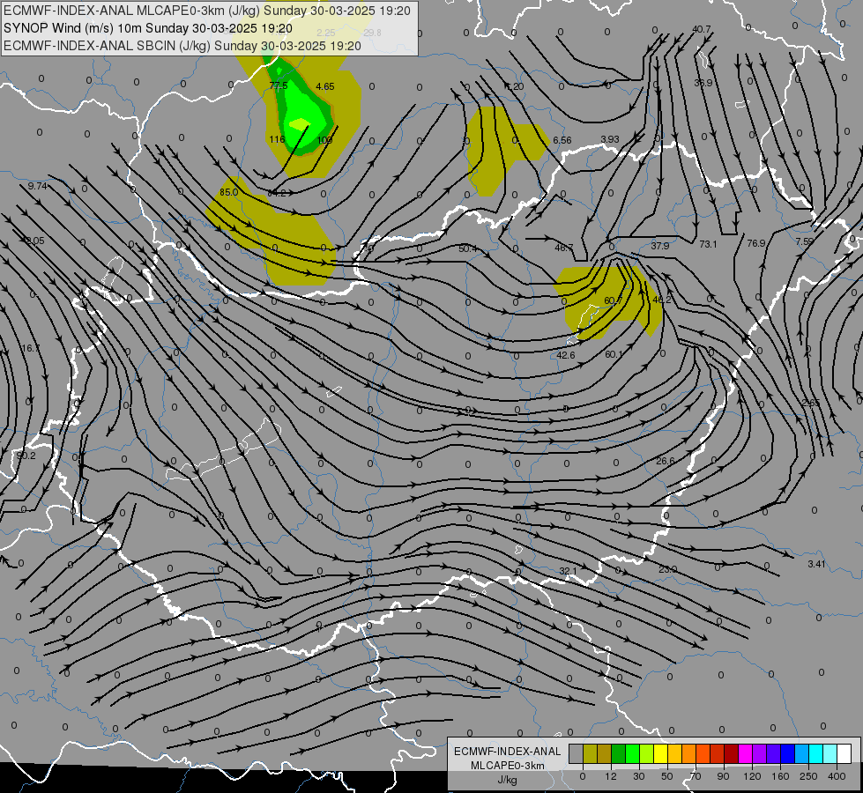This screenshot has height=793, width=863.
Task: Click the bright green legend swatch
Action: [x=632, y=753]
